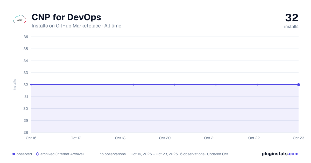Click the 'CNP for DevOps' title
311x163 pixels.
pyautogui.click(x=66, y=17)
